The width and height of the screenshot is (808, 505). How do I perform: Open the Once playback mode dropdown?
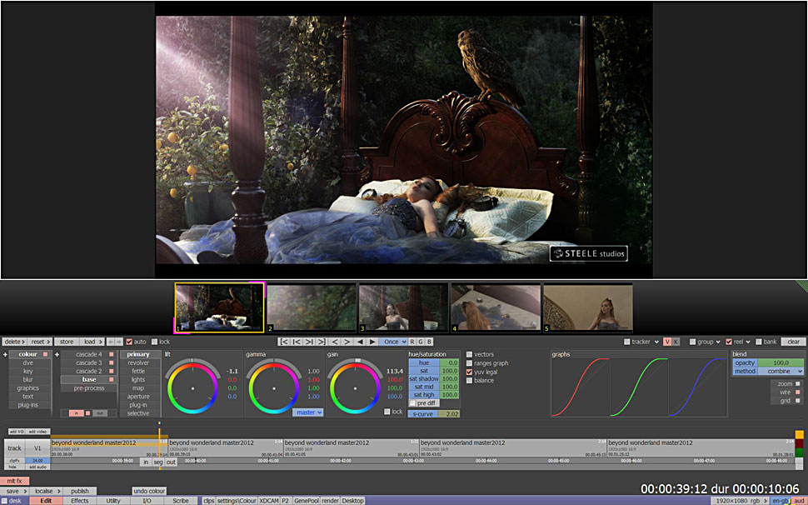tap(393, 342)
